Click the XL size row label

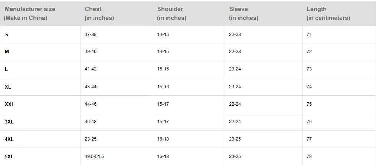(x=8, y=87)
